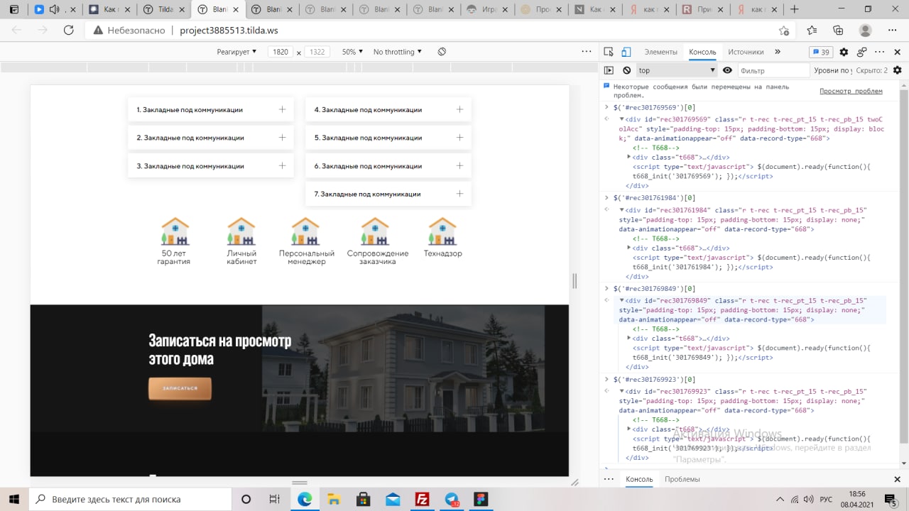Open Edge settings and more menu
The height and width of the screenshot is (511, 909).
[892, 31]
